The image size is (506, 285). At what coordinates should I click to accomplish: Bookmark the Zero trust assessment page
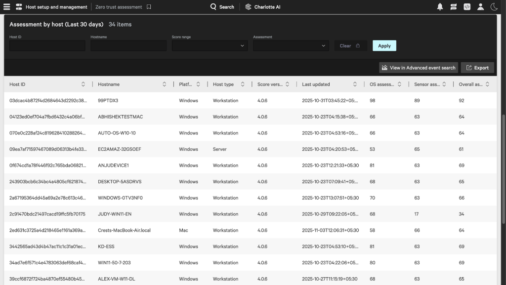tap(149, 7)
